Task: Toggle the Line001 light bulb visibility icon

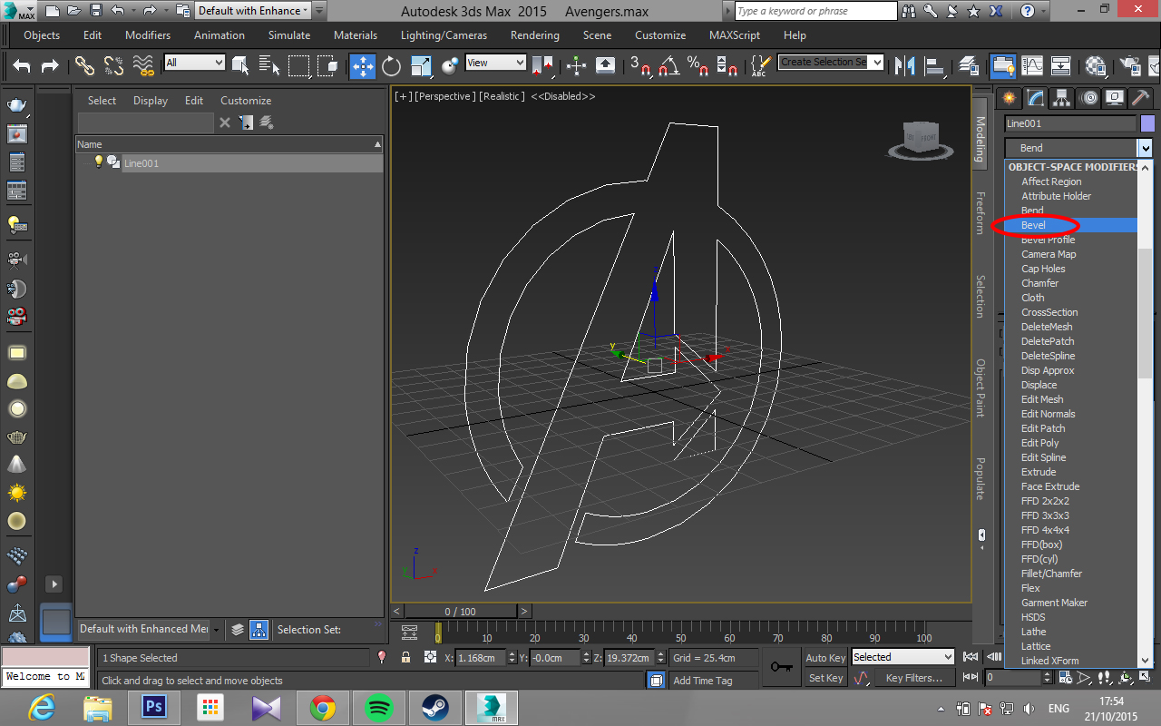Action: point(99,162)
